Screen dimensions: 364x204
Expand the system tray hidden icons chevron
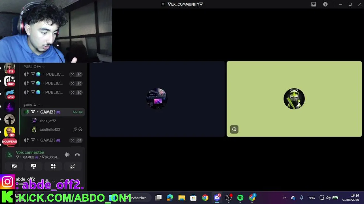coord(284,198)
